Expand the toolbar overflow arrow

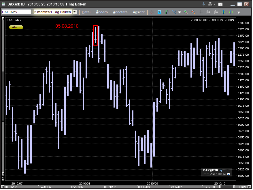click(239, 12)
